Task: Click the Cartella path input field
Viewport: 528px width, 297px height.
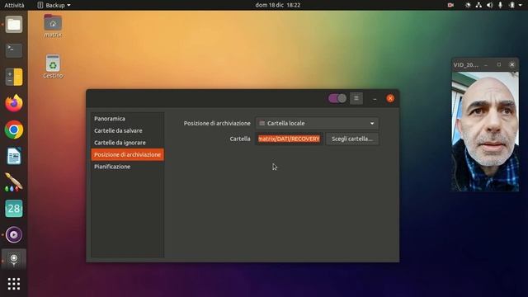Action: click(290, 139)
